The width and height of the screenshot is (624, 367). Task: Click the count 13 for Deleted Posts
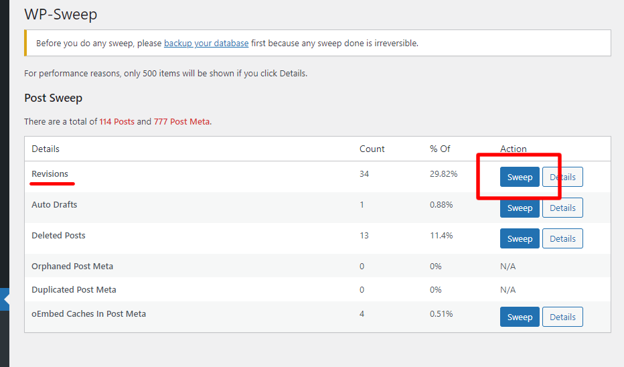(x=364, y=235)
